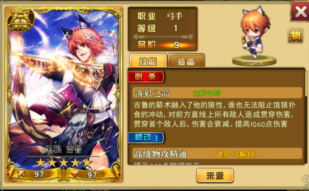The height and width of the screenshot is (191, 309).
Task: Click the 来源 source button
Action: pos(215,175)
